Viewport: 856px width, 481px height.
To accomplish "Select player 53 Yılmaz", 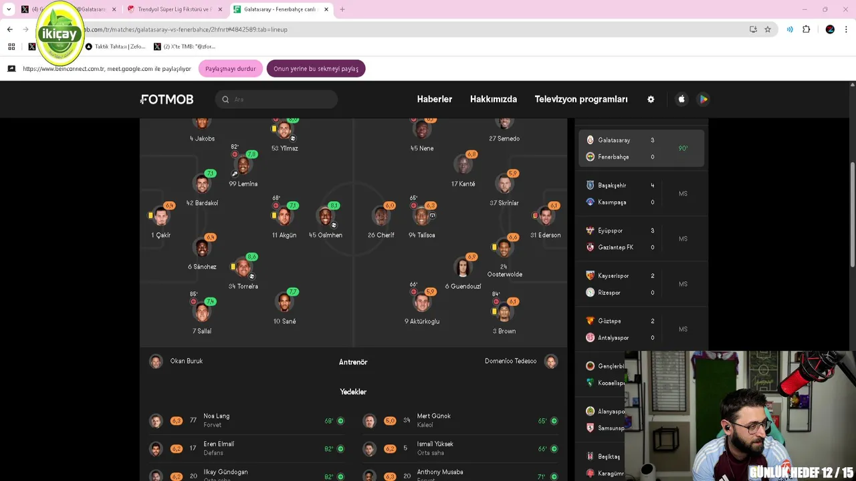I will coord(284,136).
